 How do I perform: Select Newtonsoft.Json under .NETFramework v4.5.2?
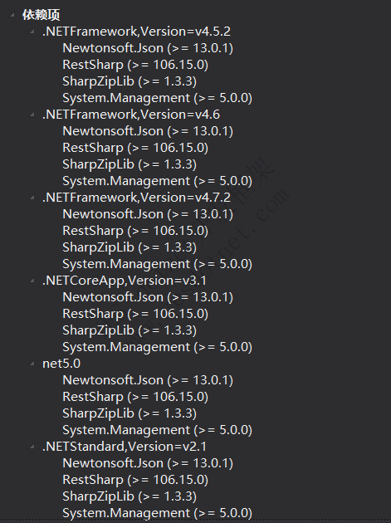point(148,48)
